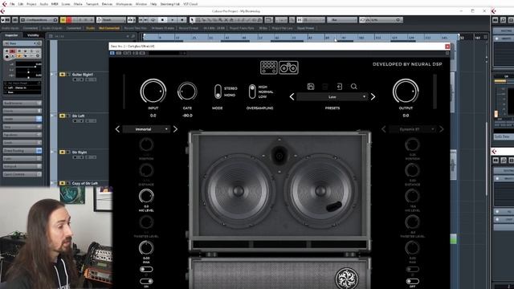Switch to the Inspector tab
The image size is (514, 289).
[x=11, y=35]
